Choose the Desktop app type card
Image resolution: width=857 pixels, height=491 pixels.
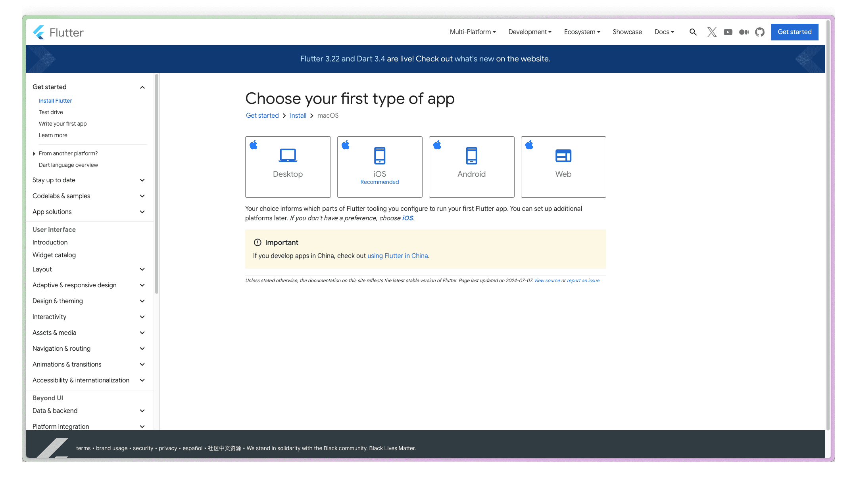[288, 167]
